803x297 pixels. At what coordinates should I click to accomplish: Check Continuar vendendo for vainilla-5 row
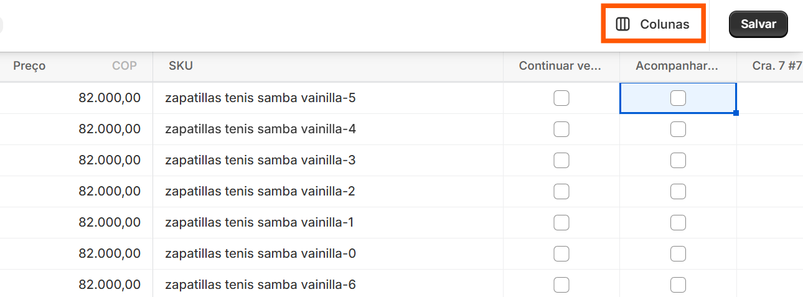click(x=561, y=98)
